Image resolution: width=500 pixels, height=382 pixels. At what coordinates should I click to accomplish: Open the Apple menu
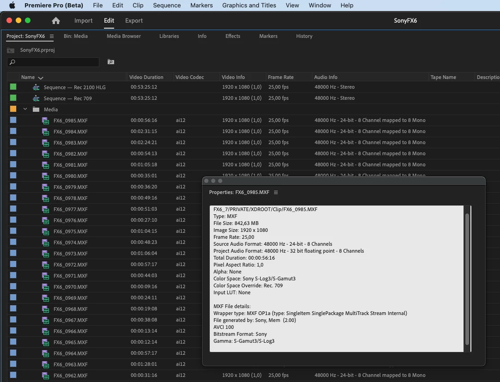pyautogui.click(x=12, y=5)
